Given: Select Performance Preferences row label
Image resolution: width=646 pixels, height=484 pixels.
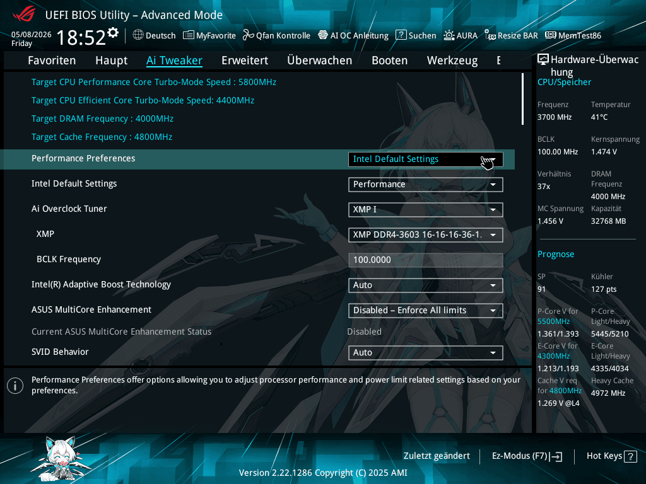Looking at the screenshot, I should click(x=83, y=158).
